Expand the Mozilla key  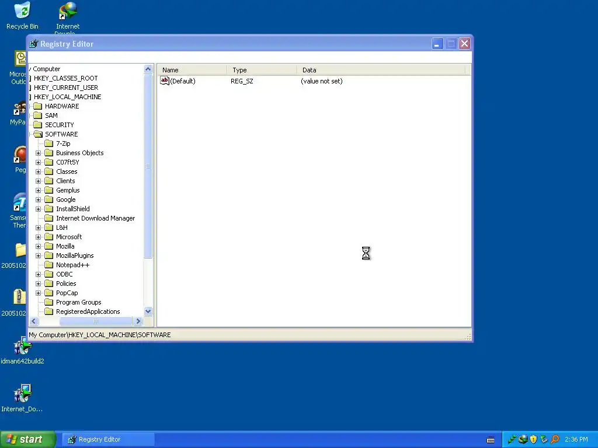click(38, 247)
